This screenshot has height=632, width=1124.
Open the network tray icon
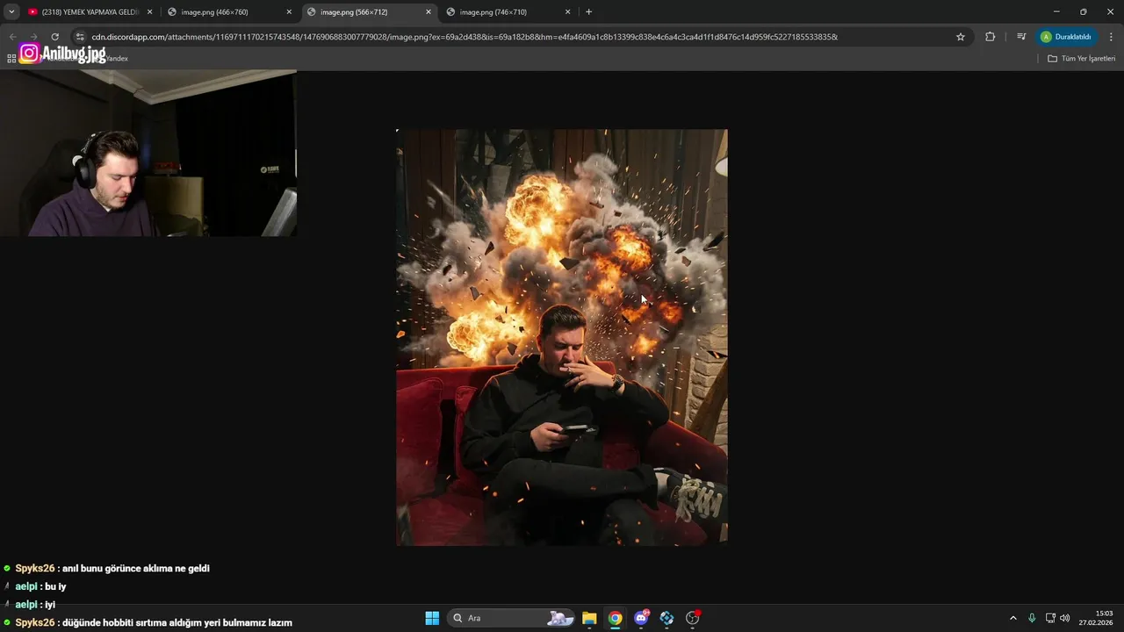click(1050, 618)
